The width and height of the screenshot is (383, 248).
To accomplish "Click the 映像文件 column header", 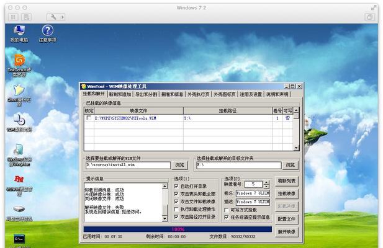I will pyautogui.click(x=138, y=111).
